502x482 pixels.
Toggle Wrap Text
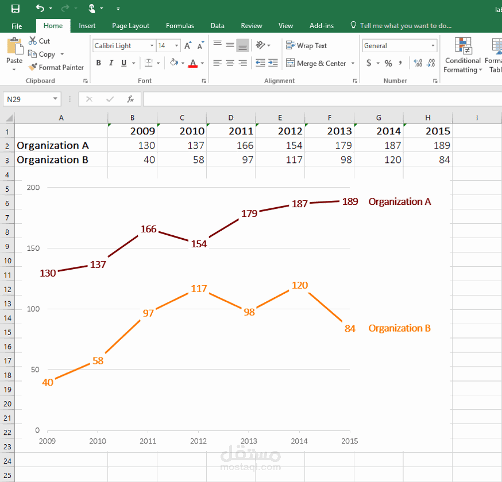click(x=306, y=46)
